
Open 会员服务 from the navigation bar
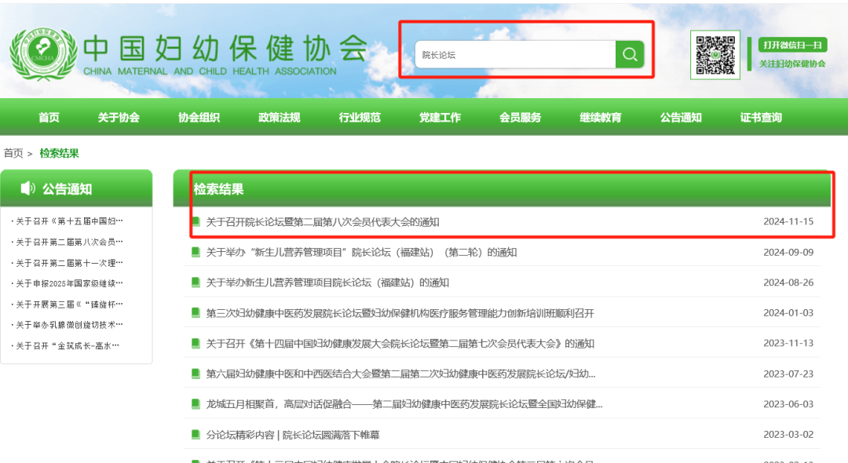tap(520, 118)
